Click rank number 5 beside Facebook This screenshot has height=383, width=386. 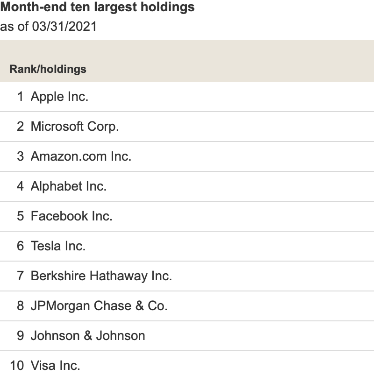point(21,216)
